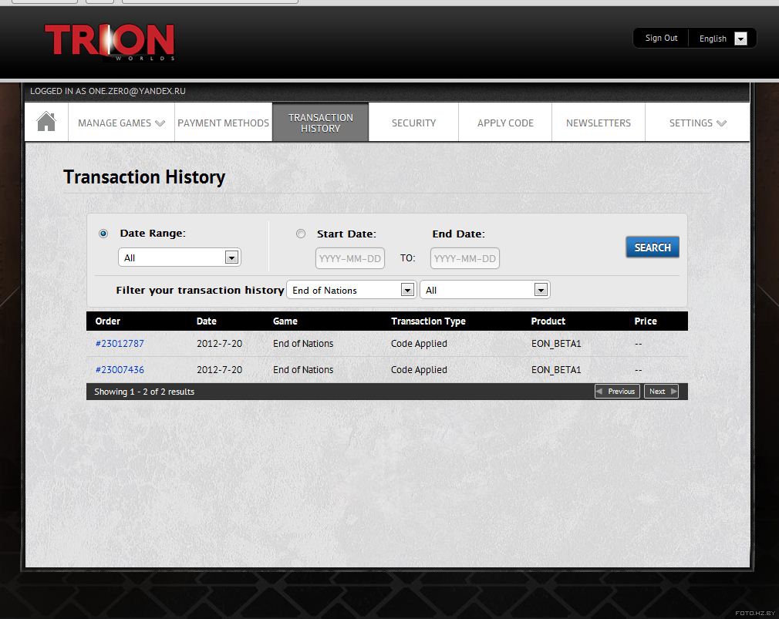Click the Transaction Type column header
779x619 pixels.
(428, 321)
